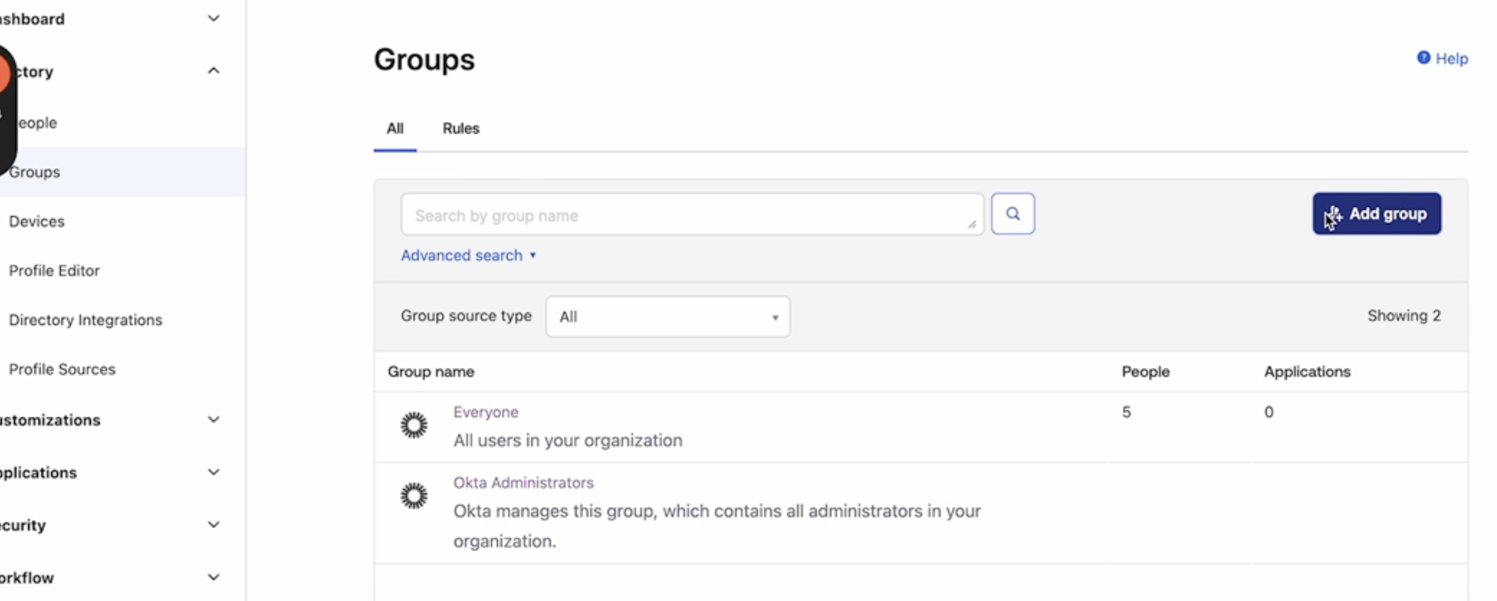Viewport: 1497px width, 601px height.
Task: Open the Everyone group link
Action: 486,412
